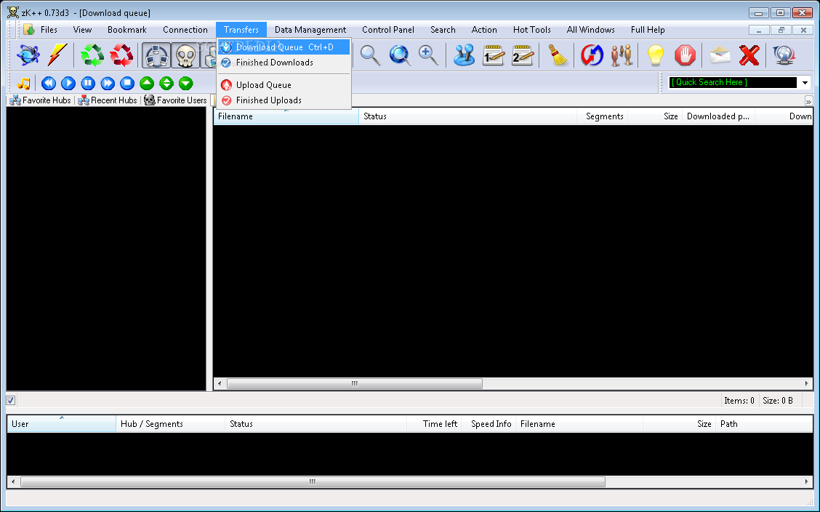Click the envelope mail icon
Image resolution: width=820 pixels, height=512 pixels.
coord(720,55)
